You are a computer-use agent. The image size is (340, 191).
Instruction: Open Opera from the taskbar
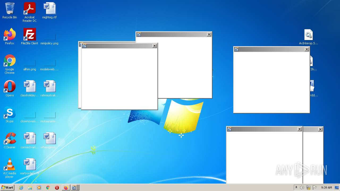point(57,188)
